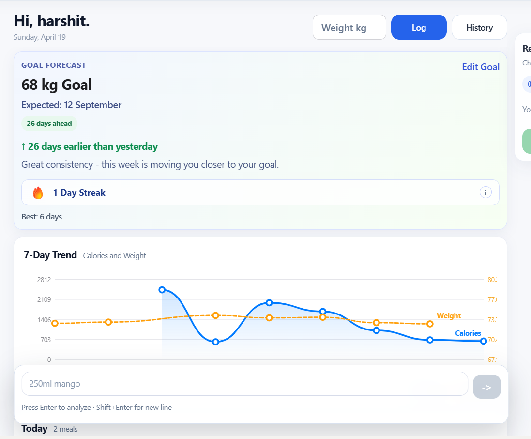Screen dimensions: 531x439
Task: Click the blue Calories series label
Action: tap(468, 333)
